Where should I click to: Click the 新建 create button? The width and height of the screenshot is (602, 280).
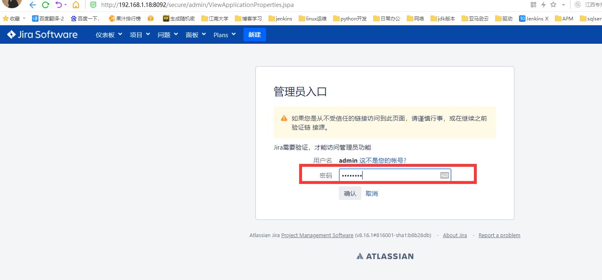click(x=255, y=35)
